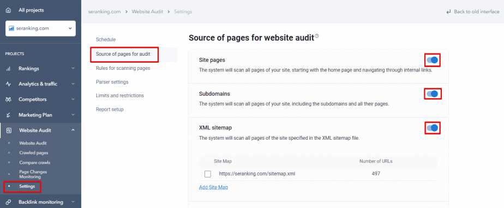Select Source of pages for audit tab

click(123, 54)
